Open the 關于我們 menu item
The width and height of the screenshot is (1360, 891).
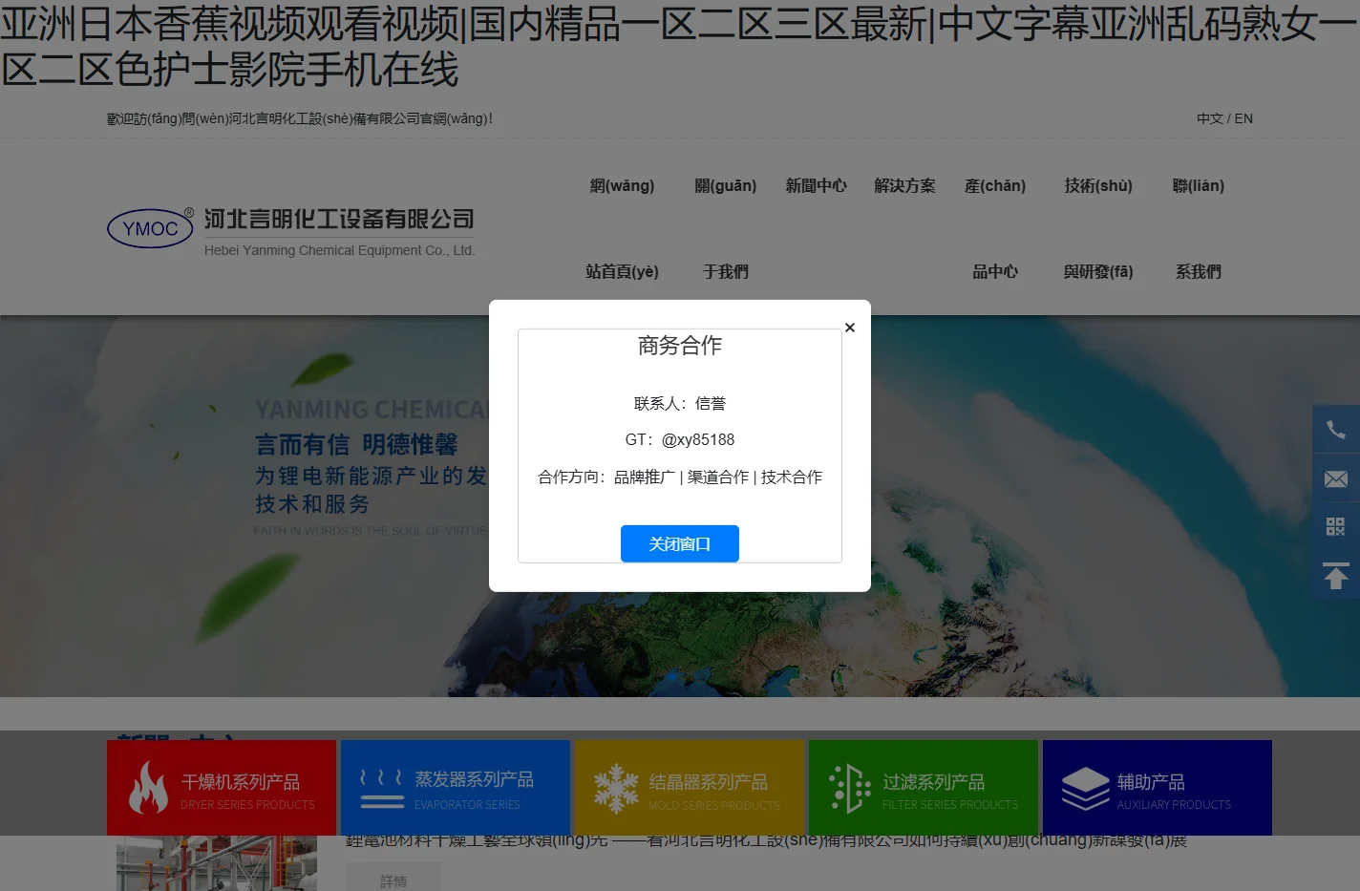coord(726,228)
